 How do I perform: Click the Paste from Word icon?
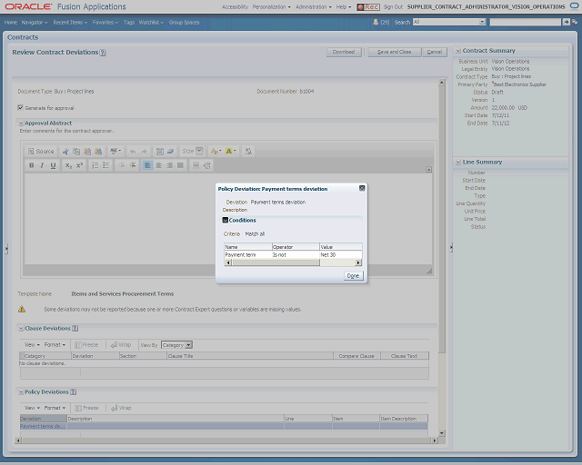[98, 152]
